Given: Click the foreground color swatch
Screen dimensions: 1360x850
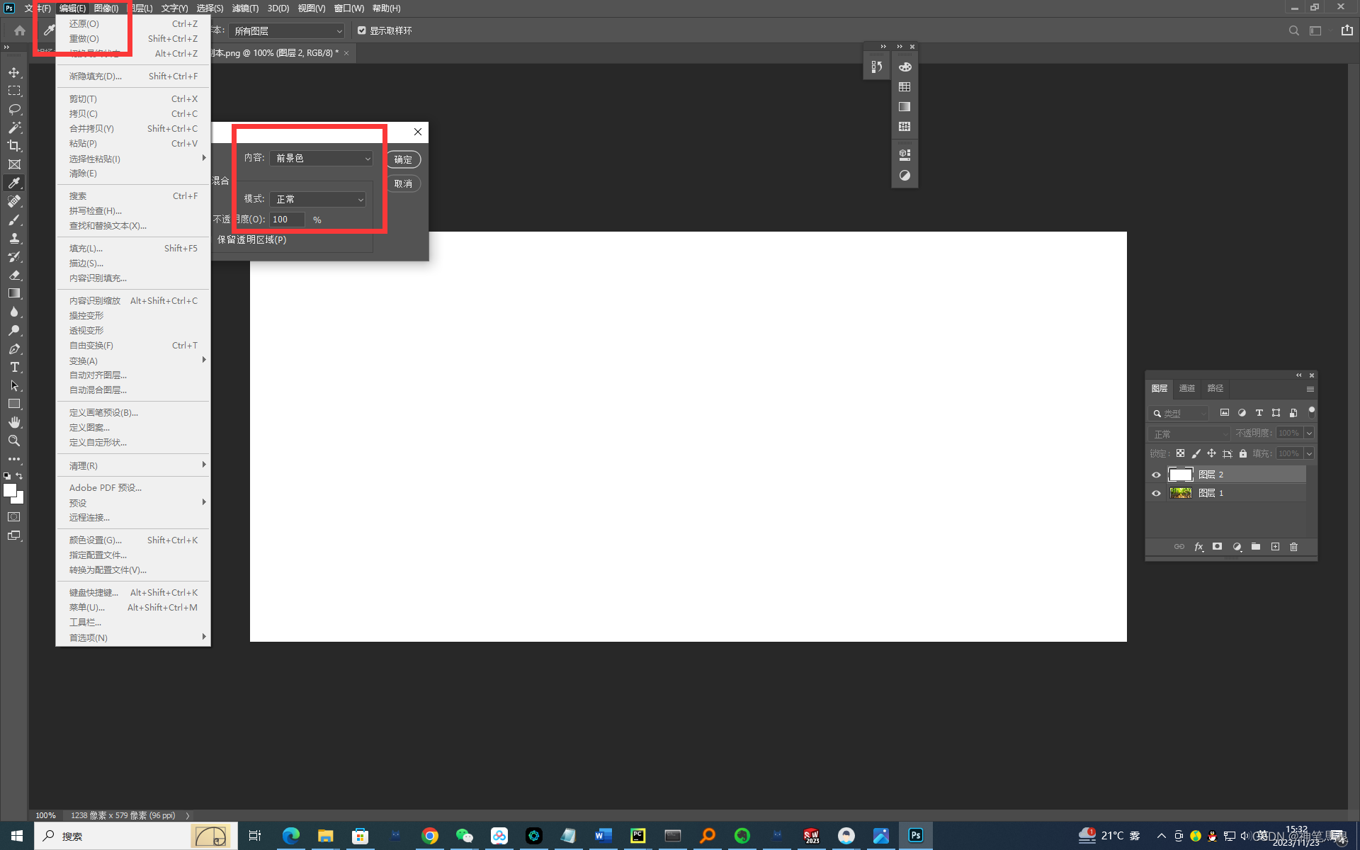Looking at the screenshot, I should coord(9,490).
